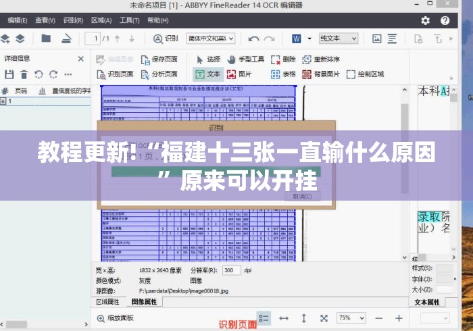Image resolution: width=473 pixels, height=331 pixels.
Task: Pick the 选择 pointer tool
Action: (208, 59)
